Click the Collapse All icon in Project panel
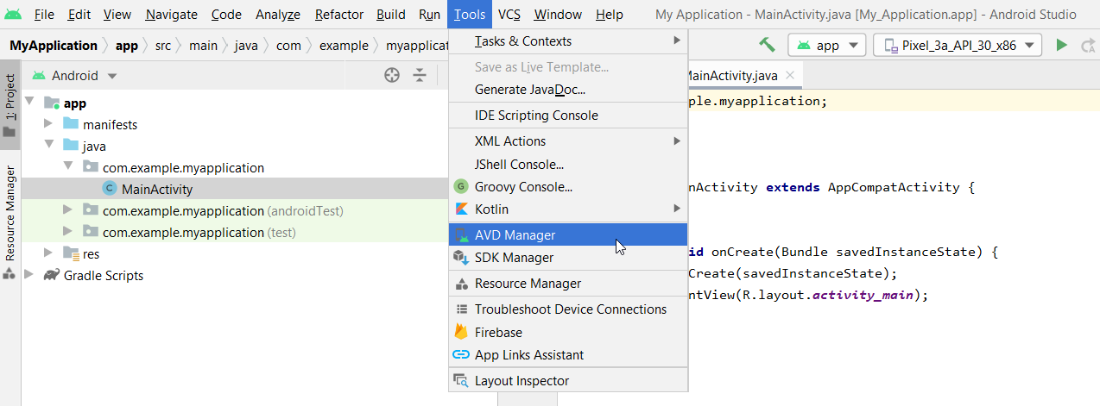Screen dimensions: 1100x406 [x=420, y=76]
